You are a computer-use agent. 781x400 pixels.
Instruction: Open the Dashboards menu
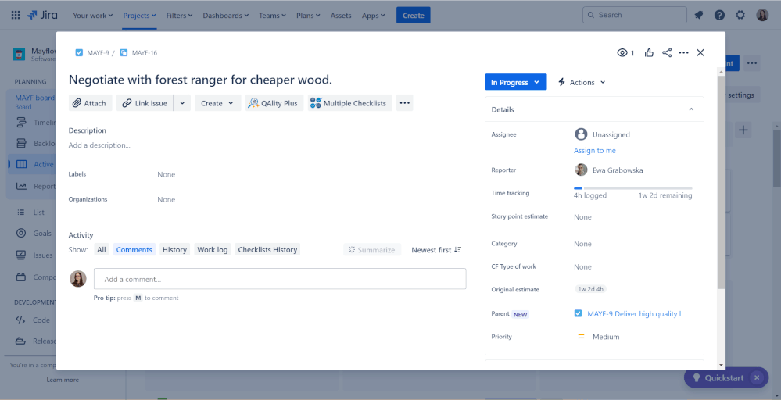click(x=226, y=16)
